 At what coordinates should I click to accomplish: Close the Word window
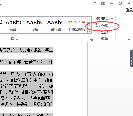tap(129, 3)
